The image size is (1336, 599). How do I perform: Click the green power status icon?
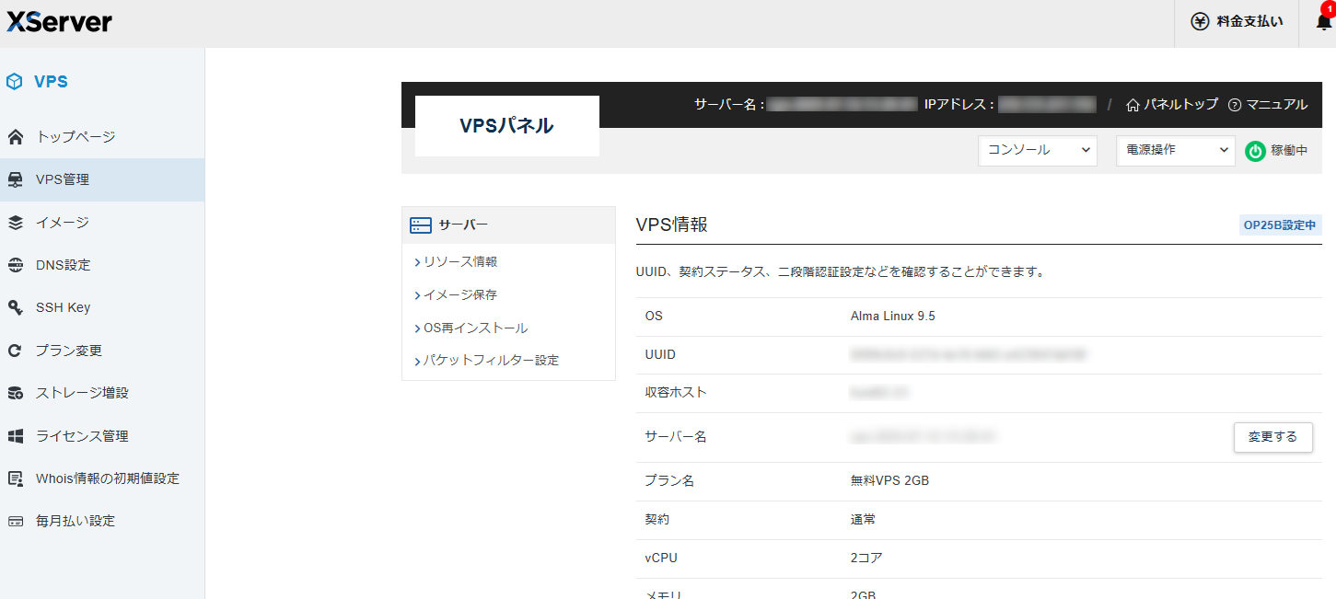1255,151
